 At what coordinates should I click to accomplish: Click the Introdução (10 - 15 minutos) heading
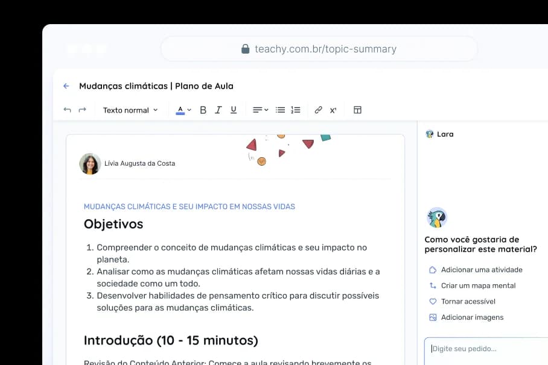pyautogui.click(x=171, y=340)
